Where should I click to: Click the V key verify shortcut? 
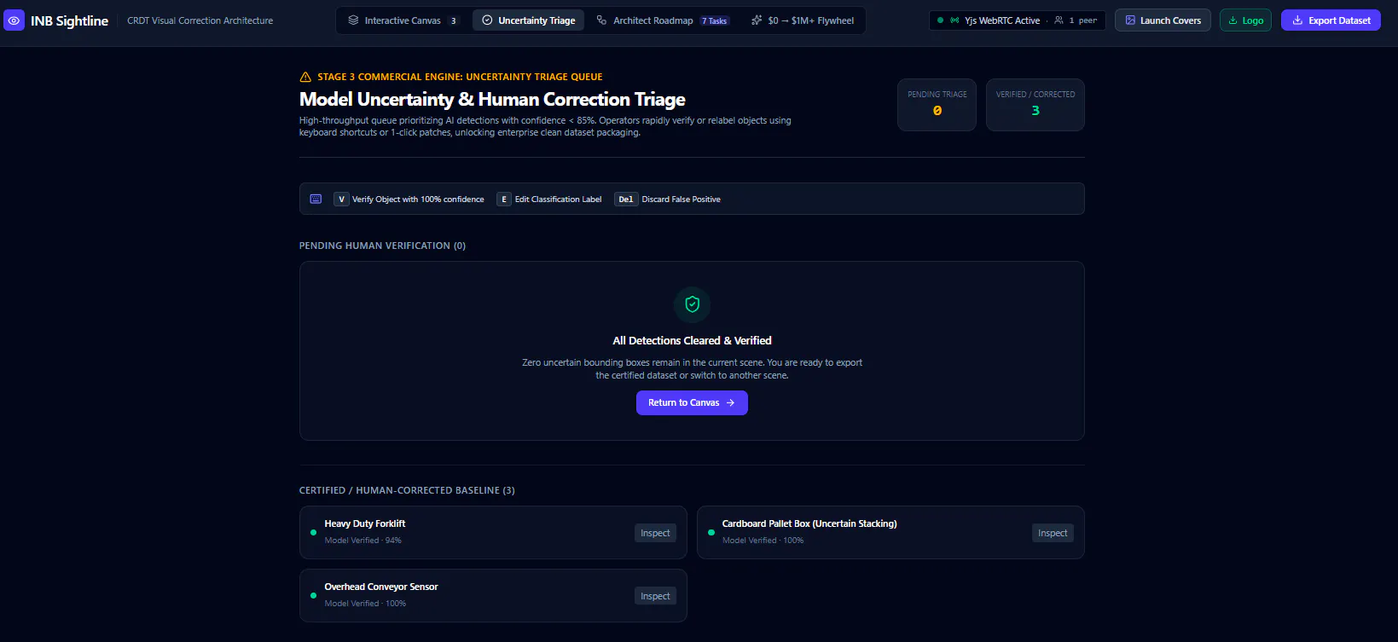tap(341, 200)
